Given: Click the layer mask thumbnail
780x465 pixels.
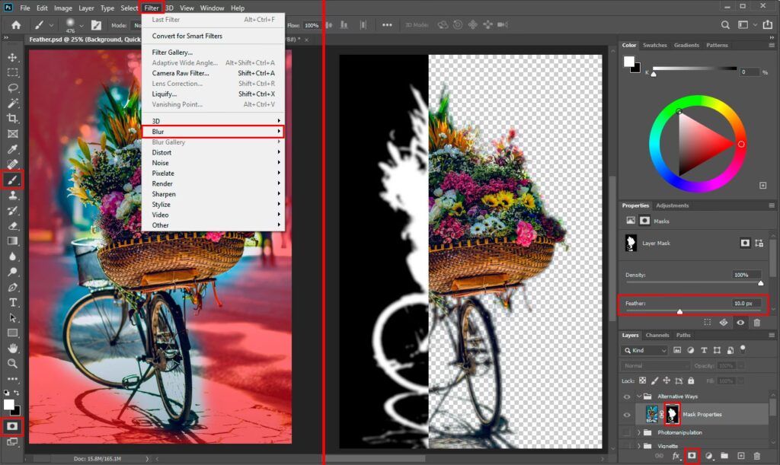Looking at the screenshot, I should point(673,414).
